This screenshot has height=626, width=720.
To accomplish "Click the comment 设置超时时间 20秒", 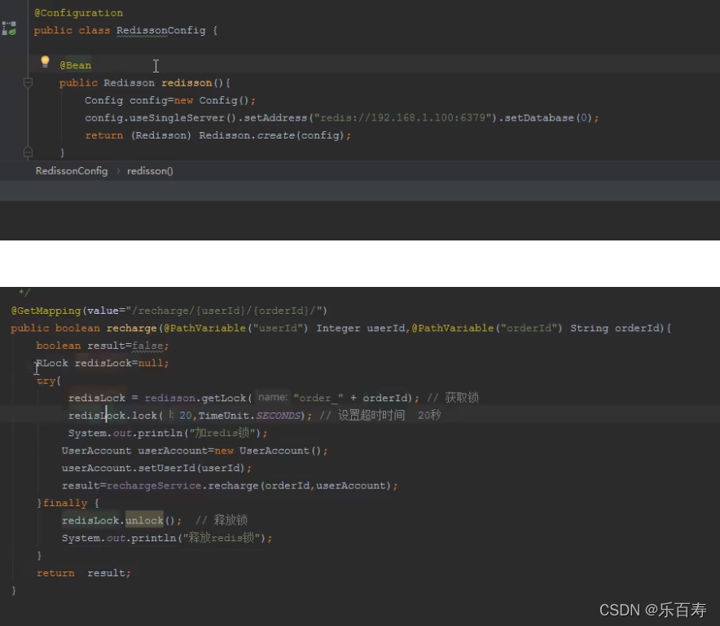I will (380, 416).
